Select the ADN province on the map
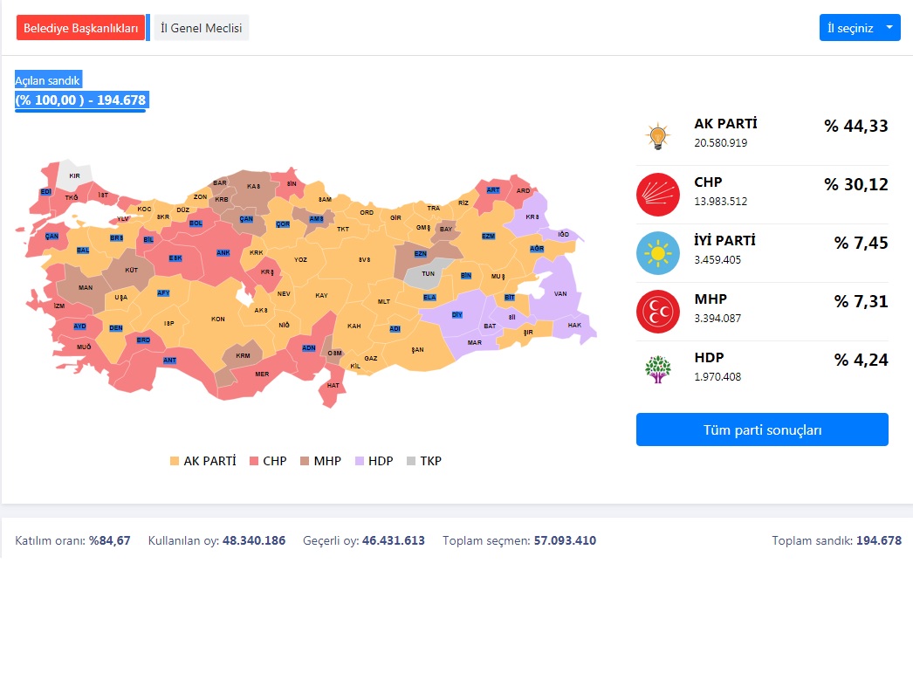 tap(309, 348)
